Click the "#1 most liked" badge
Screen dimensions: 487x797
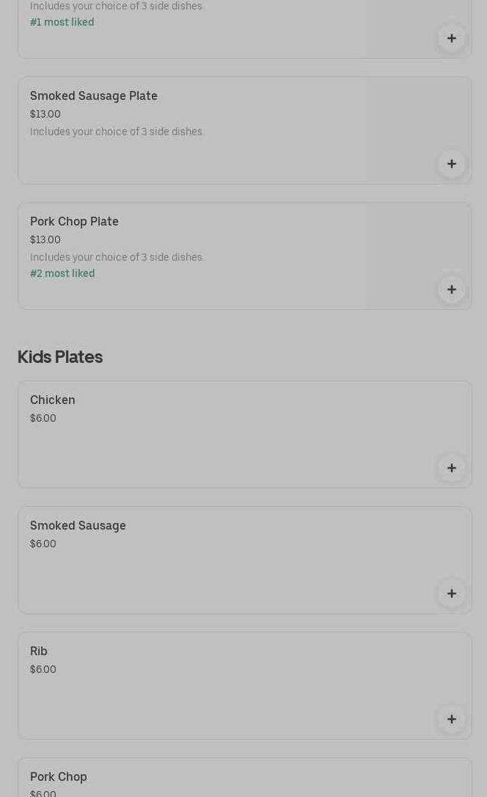click(x=62, y=23)
